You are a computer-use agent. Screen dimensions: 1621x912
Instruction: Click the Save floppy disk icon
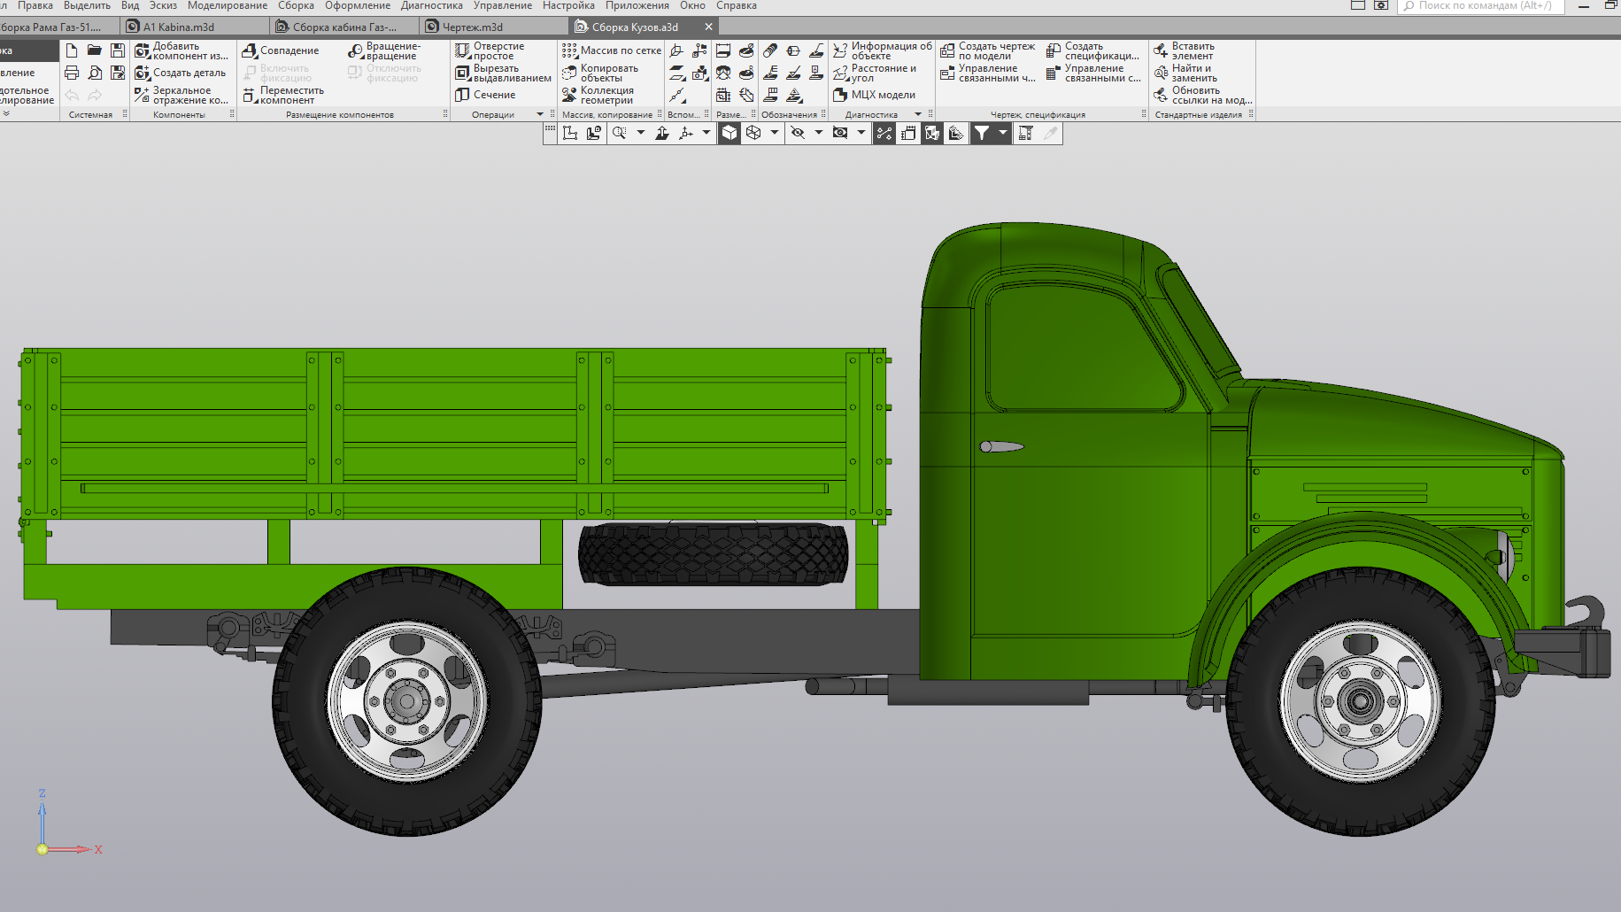118,50
